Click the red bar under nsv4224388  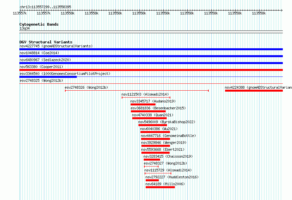pyautogui.click(x=254, y=91)
